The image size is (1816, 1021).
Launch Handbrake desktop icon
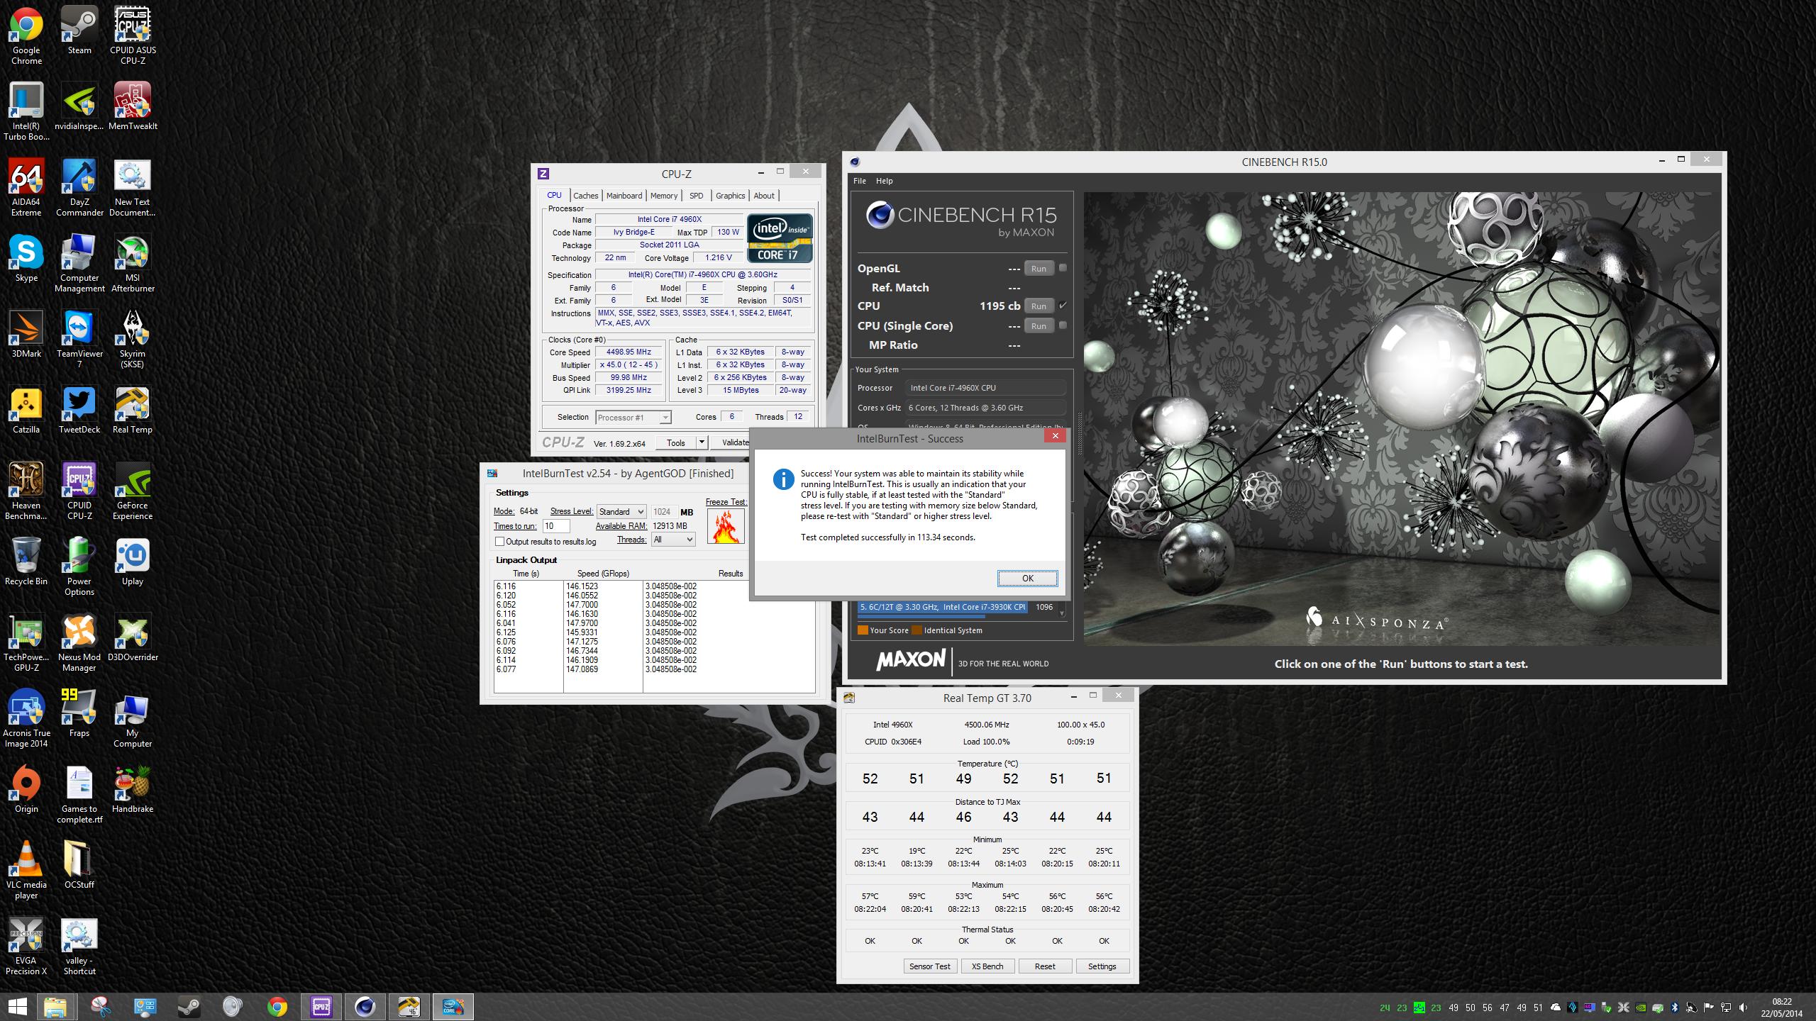tap(133, 790)
